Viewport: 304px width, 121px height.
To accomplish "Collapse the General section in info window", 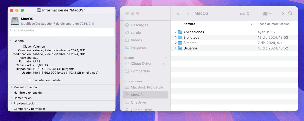I will pos(11,41).
